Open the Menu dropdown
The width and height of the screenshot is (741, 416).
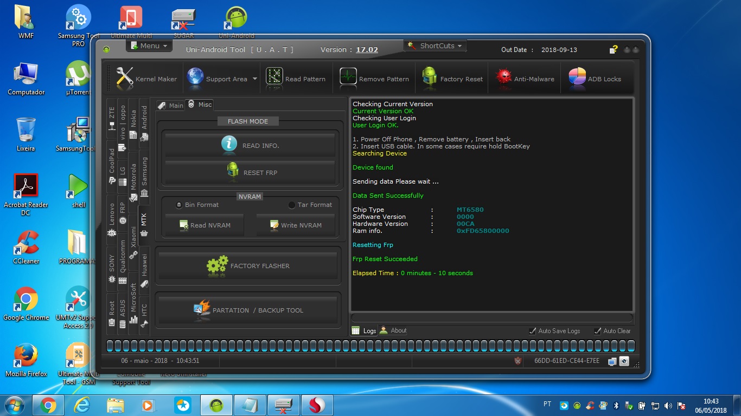coord(149,46)
